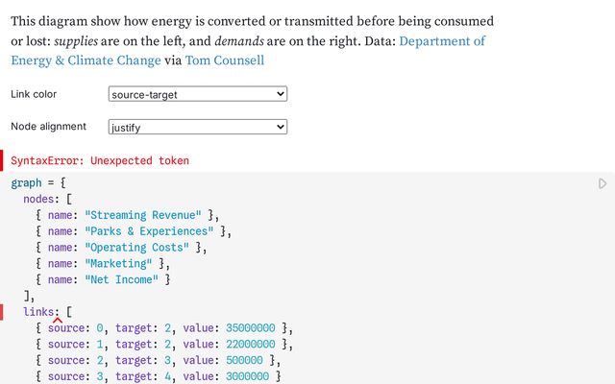The height and width of the screenshot is (384, 615).
Task: Click the "links" keyword with error underline
Action: click(x=38, y=313)
